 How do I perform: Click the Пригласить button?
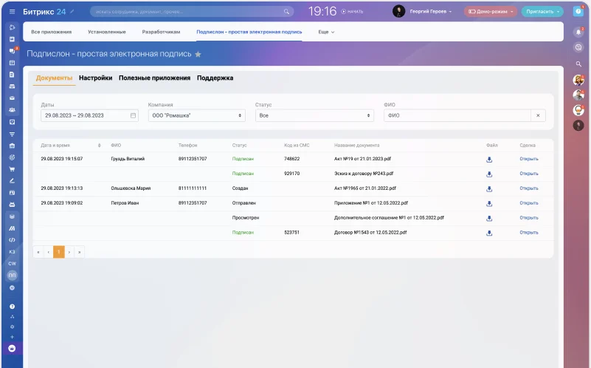click(x=542, y=12)
